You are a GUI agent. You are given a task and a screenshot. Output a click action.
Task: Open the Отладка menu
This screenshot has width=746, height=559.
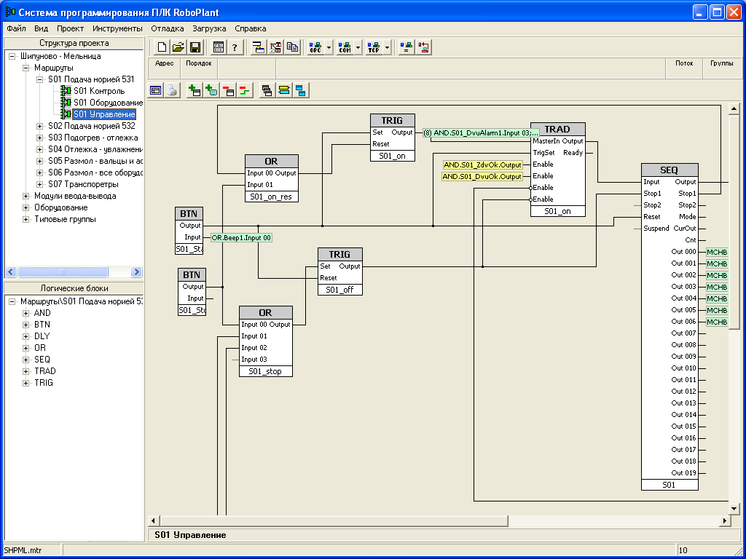(x=167, y=28)
